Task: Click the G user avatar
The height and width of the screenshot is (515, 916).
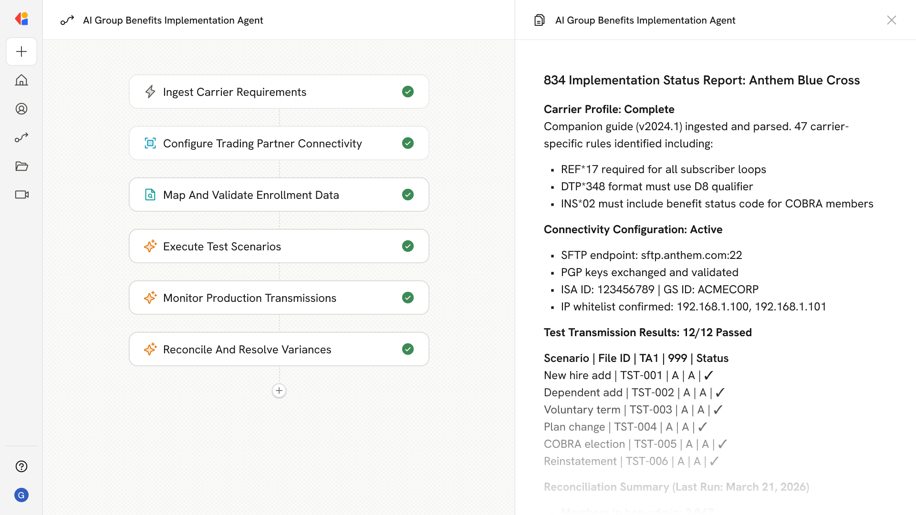Action: click(21, 495)
